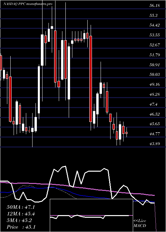Click the last small red candlestick

(x=126, y=133)
